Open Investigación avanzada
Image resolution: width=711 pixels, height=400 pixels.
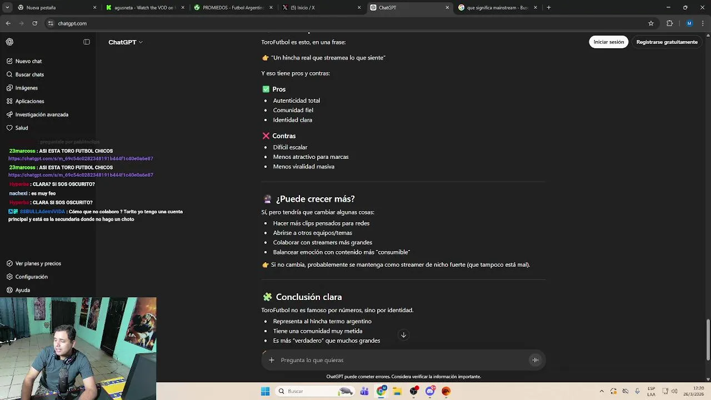point(42,114)
